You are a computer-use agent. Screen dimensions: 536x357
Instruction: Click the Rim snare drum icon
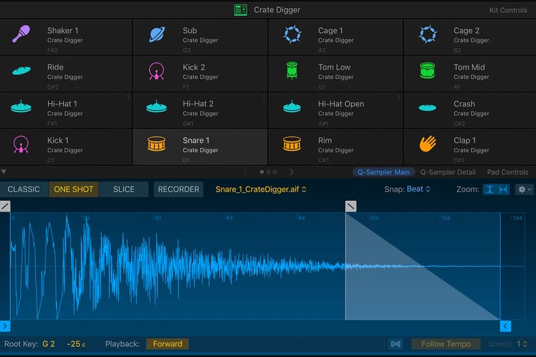[291, 144]
